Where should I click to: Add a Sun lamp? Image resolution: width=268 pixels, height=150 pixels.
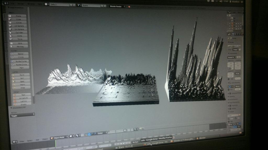21,78
